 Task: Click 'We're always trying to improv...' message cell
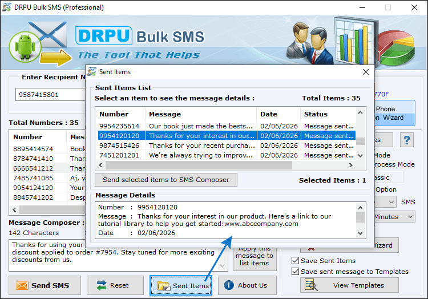tap(201, 155)
